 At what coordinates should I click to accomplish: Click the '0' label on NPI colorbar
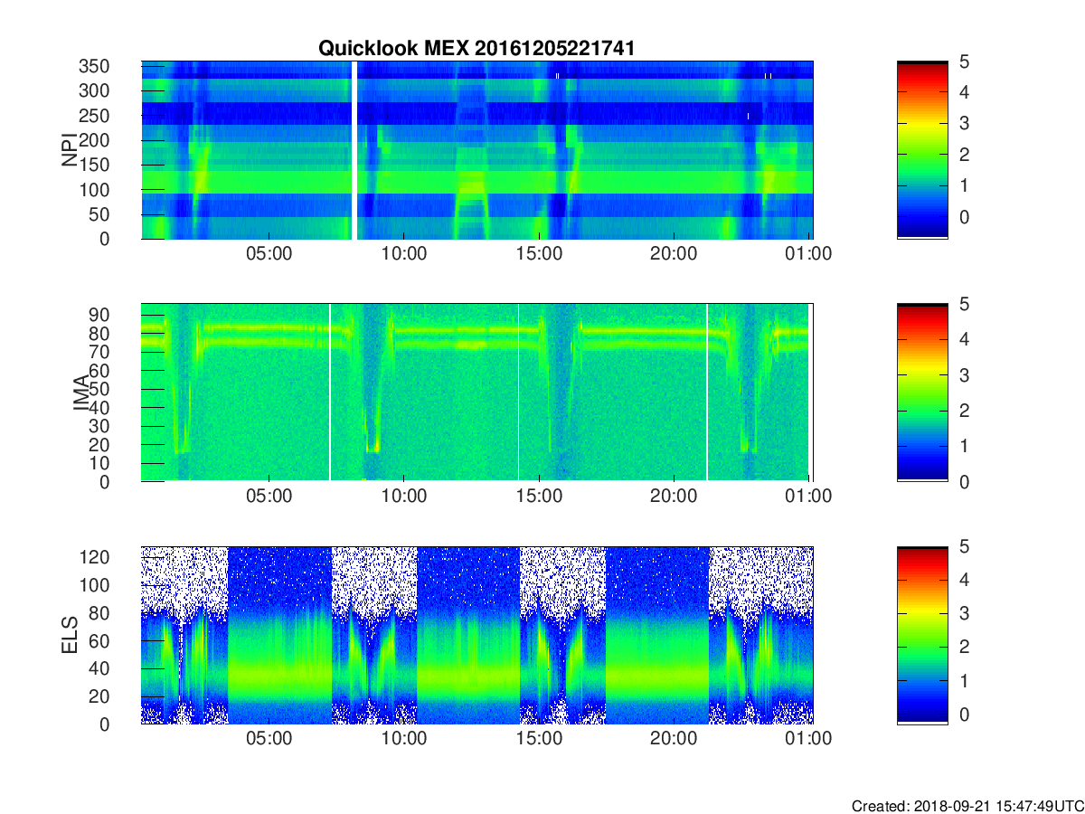[964, 217]
